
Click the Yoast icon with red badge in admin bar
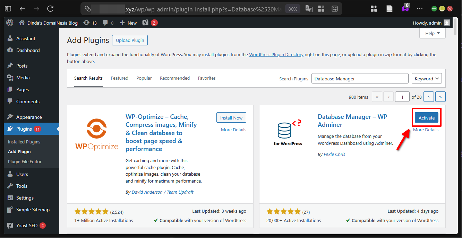pos(146,23)
